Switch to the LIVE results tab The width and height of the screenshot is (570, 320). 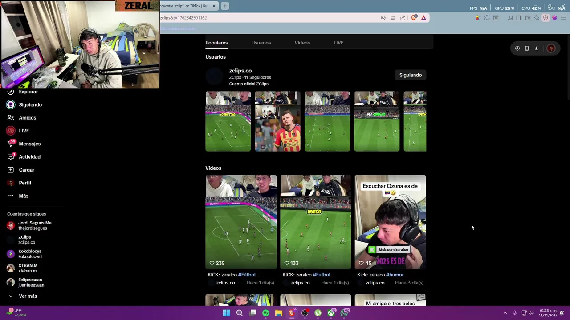pos(338,43)
